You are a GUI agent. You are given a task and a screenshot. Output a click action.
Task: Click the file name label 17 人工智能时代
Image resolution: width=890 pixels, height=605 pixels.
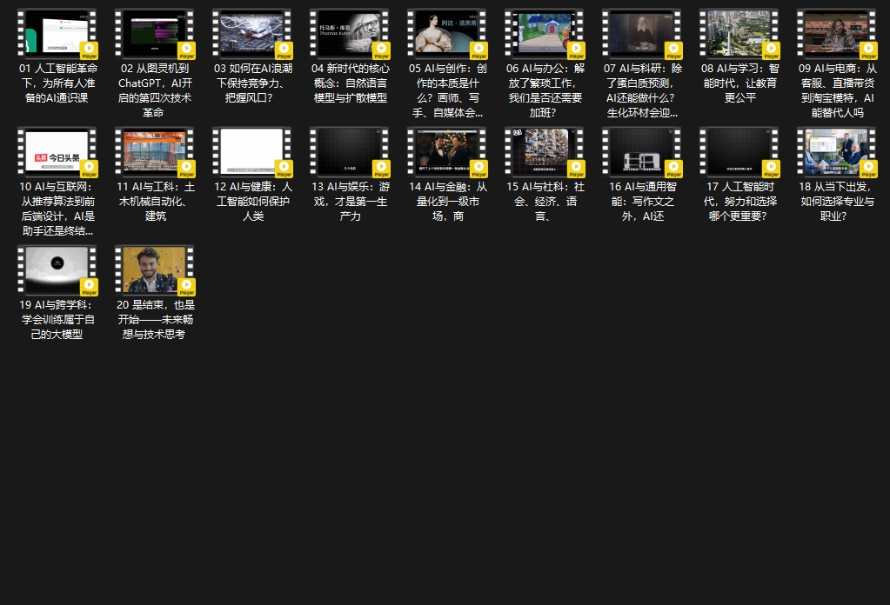pos(739,201)
